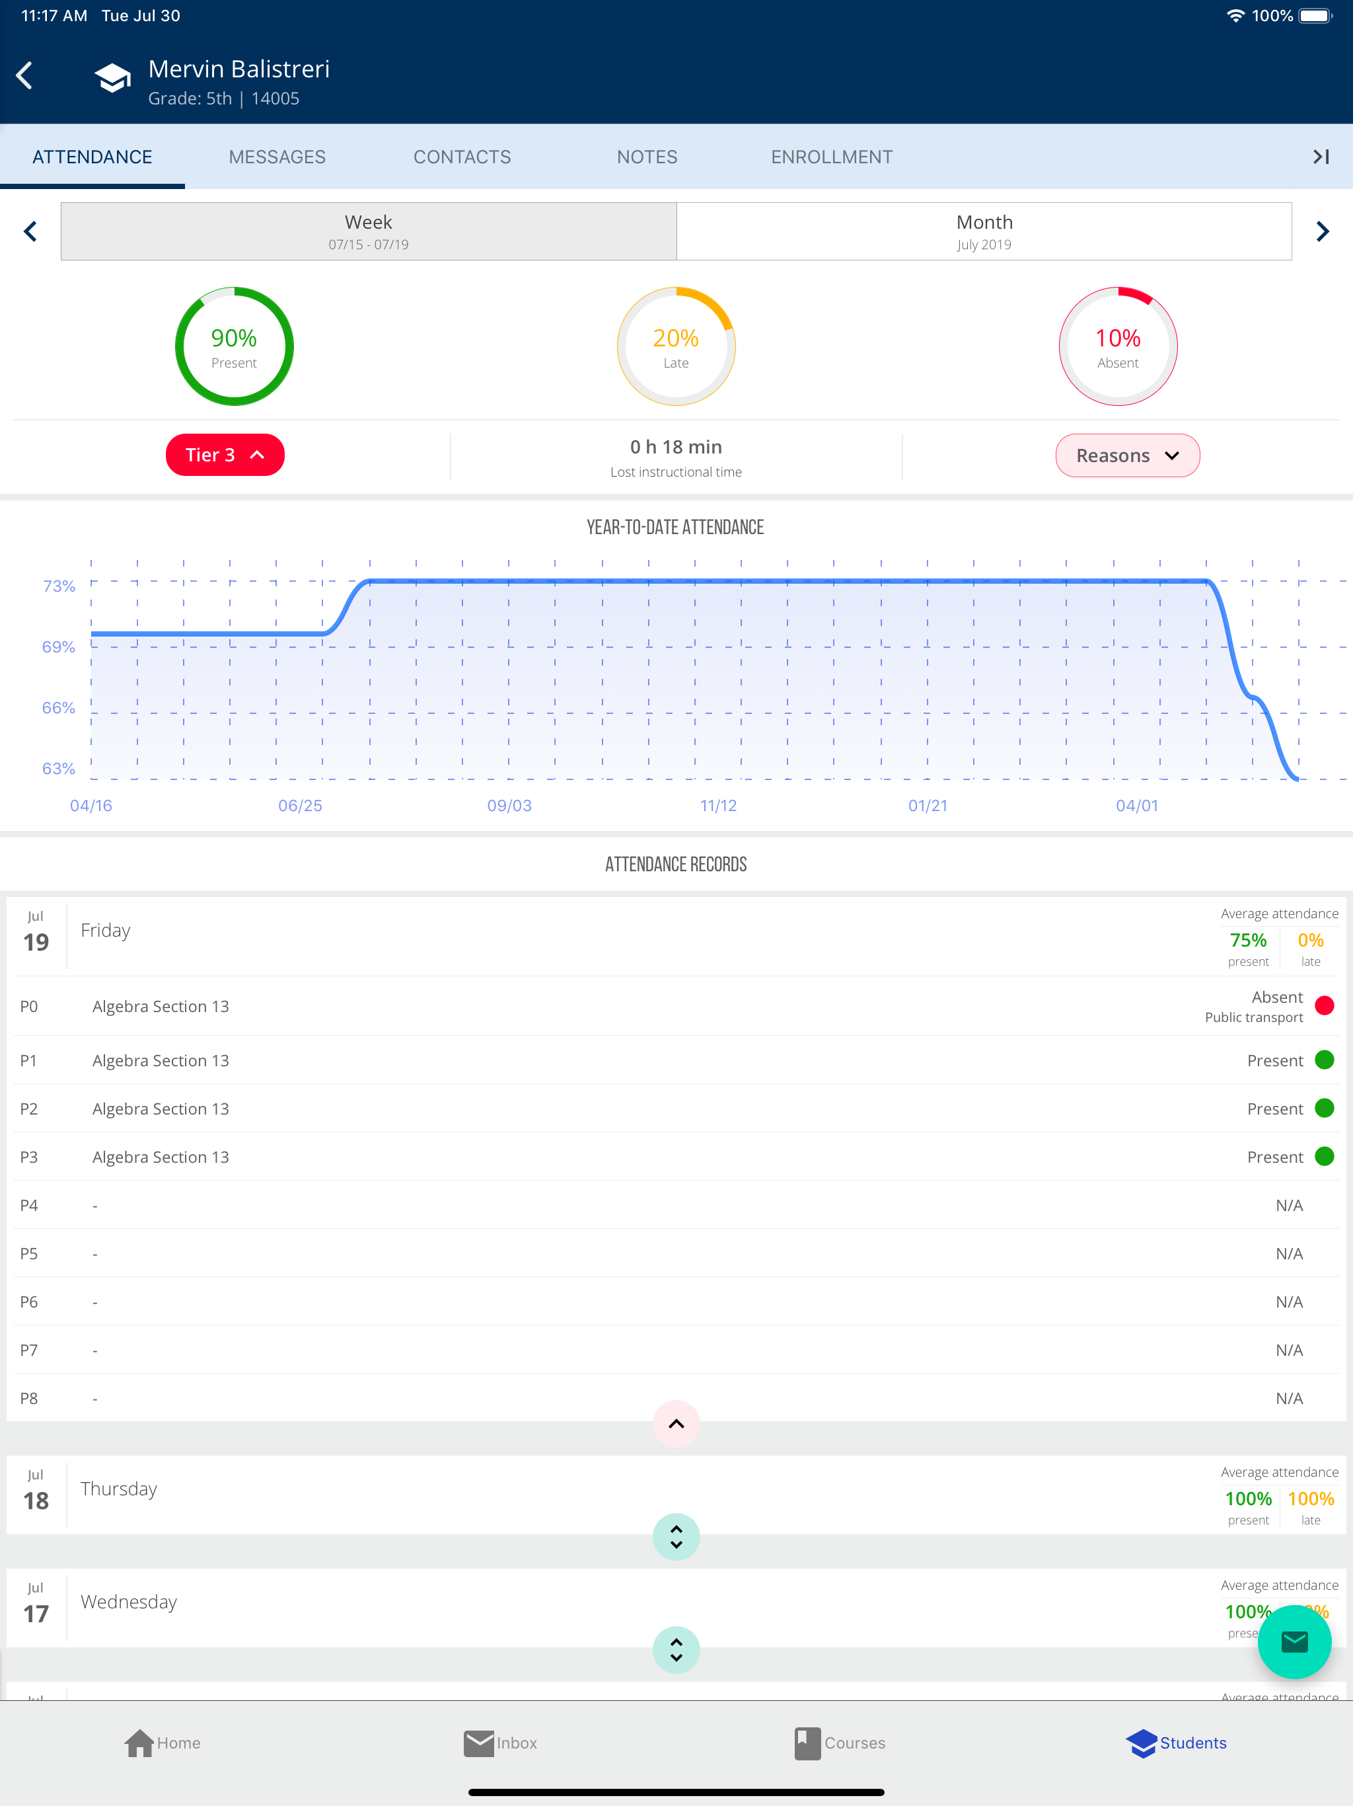Image resolution: width=1353 pixels, height=1806 pixels.
Task: Open Students from bottom navigation
Action: pyautogui.click(x=1177, y=1743)
